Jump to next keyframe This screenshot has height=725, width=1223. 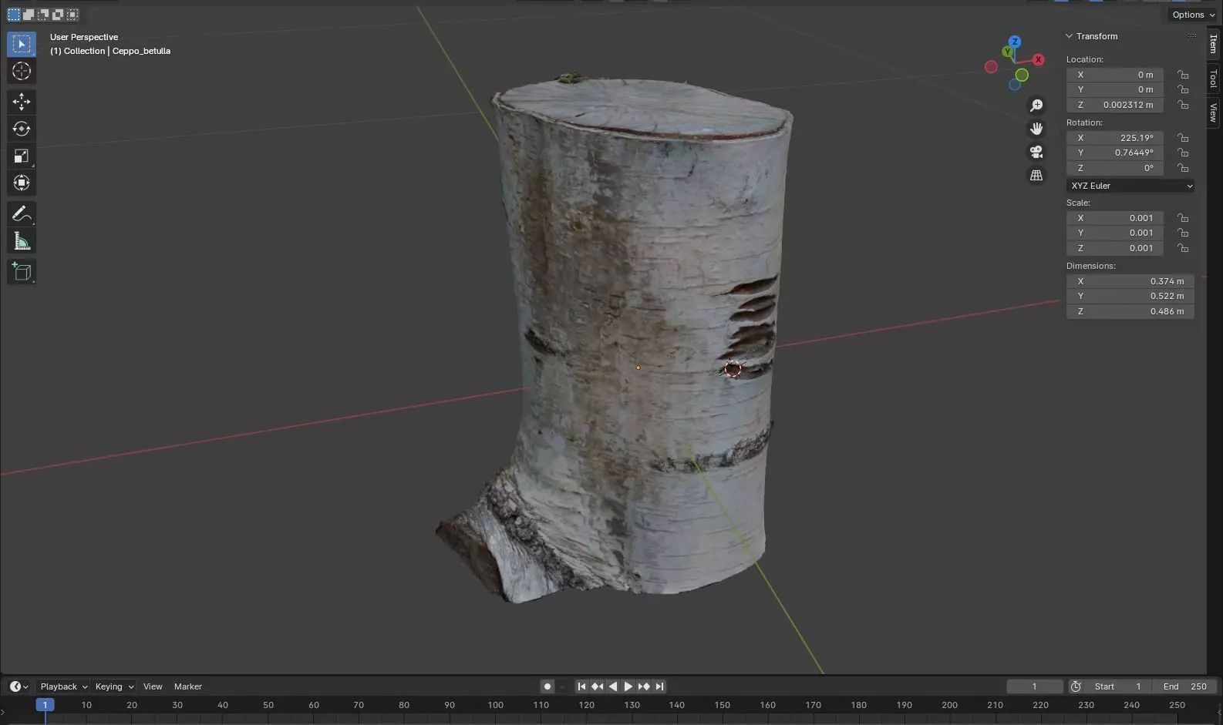tap(644, 686)
